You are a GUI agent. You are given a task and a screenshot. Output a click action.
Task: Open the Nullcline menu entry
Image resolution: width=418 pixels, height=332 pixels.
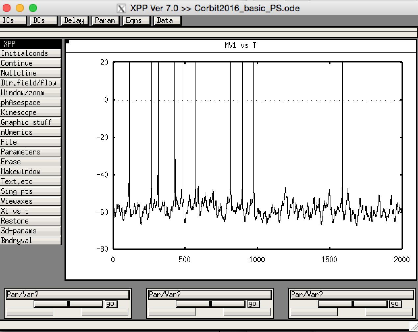(x=31, y=73)
